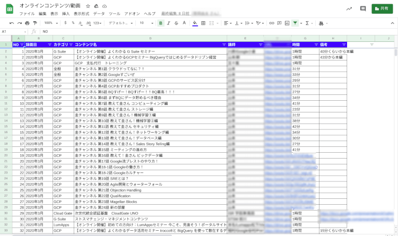Open the データ menu

point(99,13)
